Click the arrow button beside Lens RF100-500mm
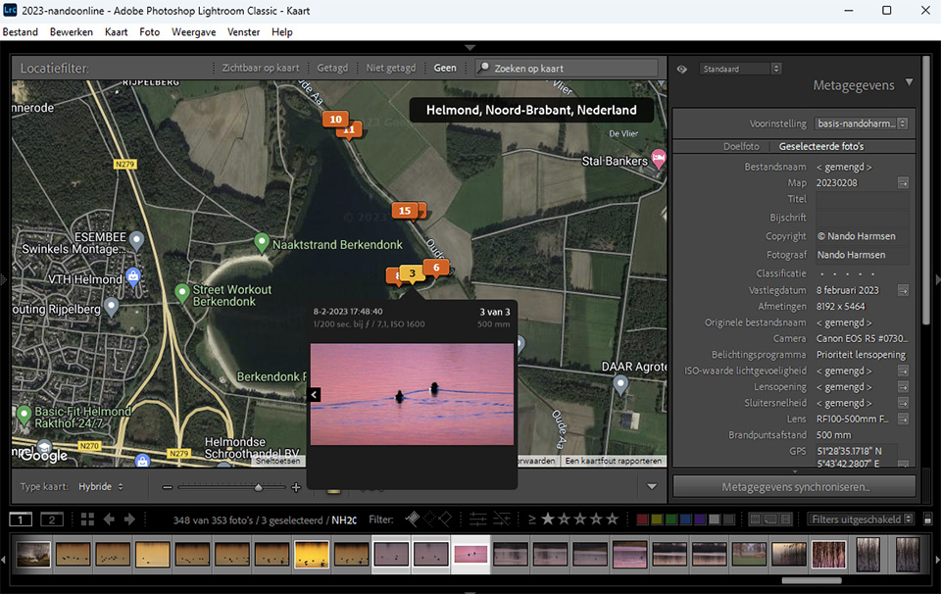 coord(903,419)
